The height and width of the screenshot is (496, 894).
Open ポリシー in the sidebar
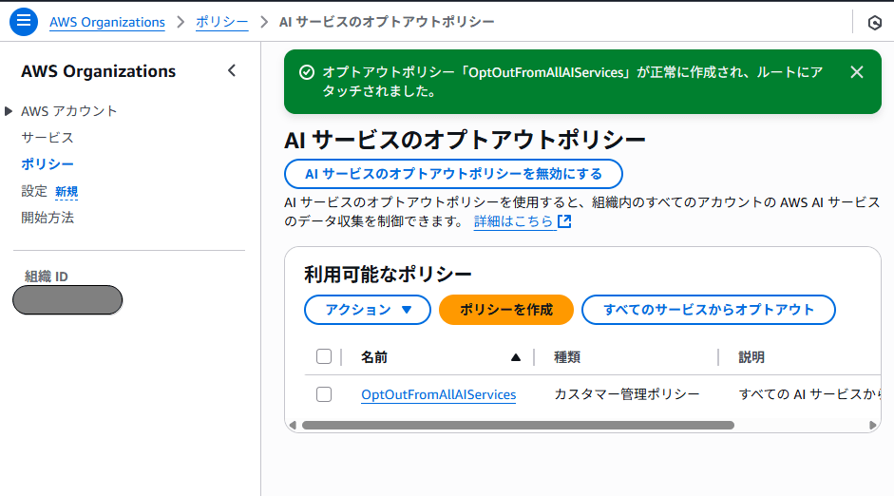[x=48, y=164]
